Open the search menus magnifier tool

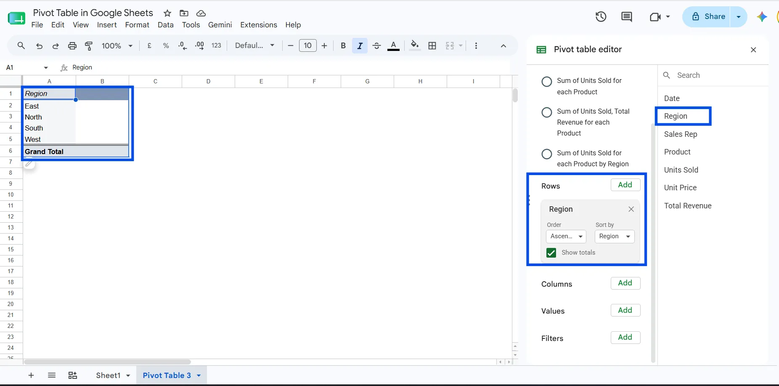tap(21, 45)
